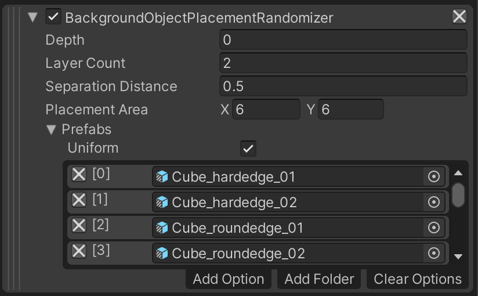This screenshot has height=296, width=478.
Task: Collapse the BackgroundObjectPlacementRandomizer foldout arrow
Action: pyautogui.click(x=33, y=17)
